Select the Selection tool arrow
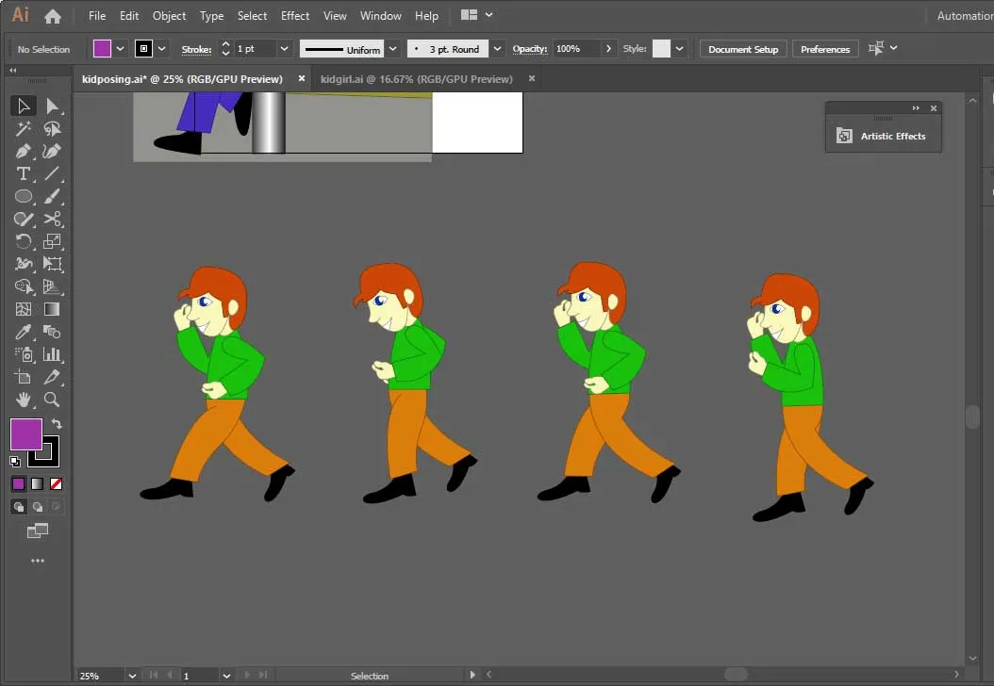The height and width of the screenshot is (686, 994). [24, 106]
